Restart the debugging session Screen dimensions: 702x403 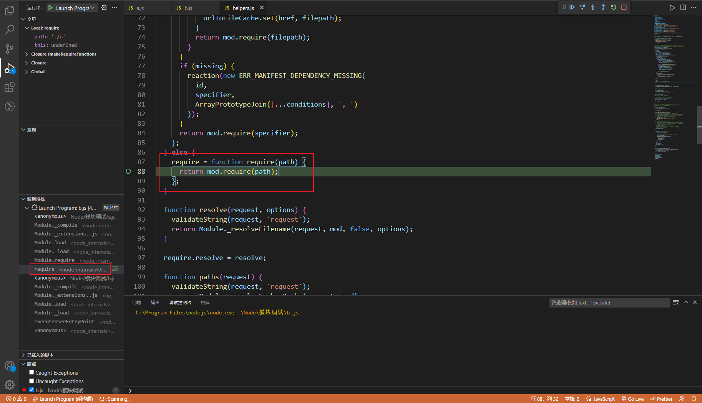click(x=614, y=7)
